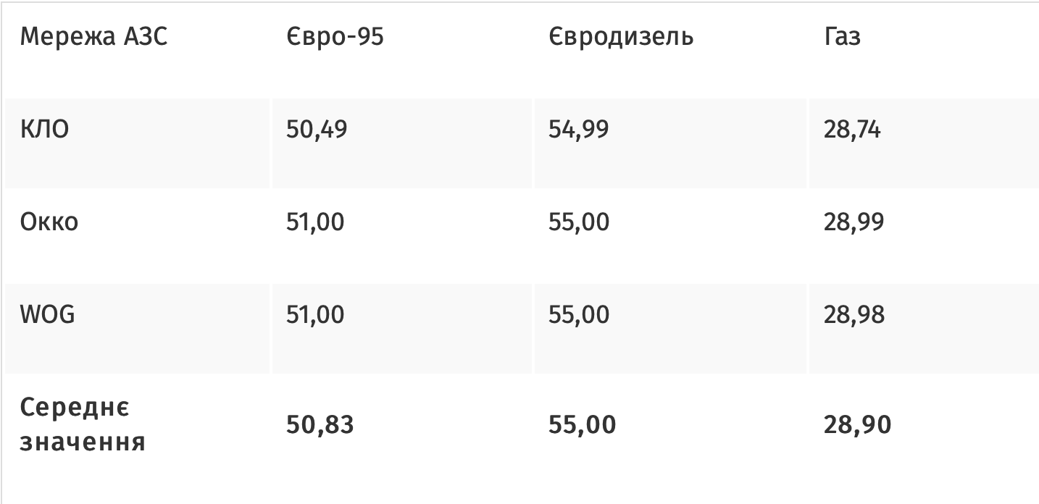Click the Євродизель column header
This screenshot has width=1039, height=504.
621,37
